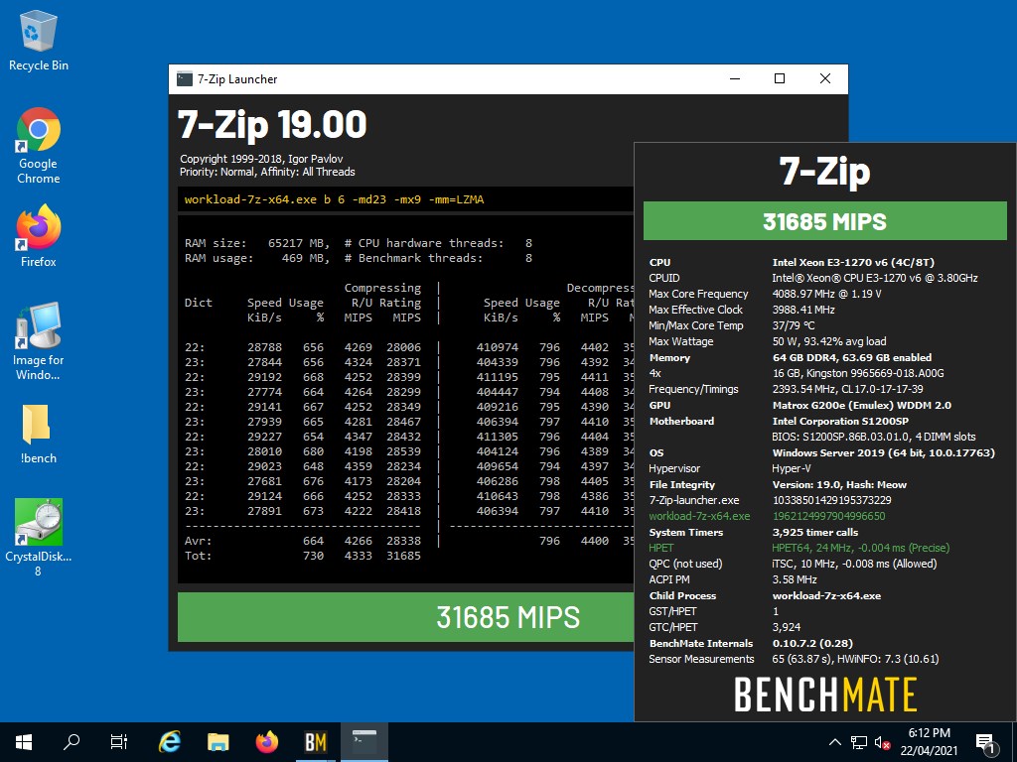1017x762 pixels.
Task: Click the Avr: row rating 28338
Action: click(x=403, y=541)
